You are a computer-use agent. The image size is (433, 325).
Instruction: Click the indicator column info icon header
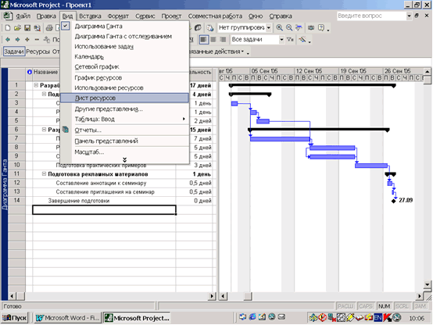pyautogui.click(x=29, y=72)
